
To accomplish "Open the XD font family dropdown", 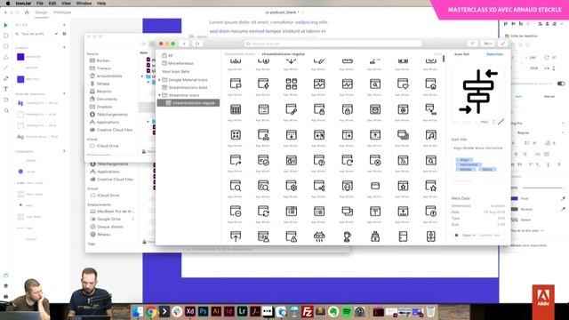I will point(539,124).
